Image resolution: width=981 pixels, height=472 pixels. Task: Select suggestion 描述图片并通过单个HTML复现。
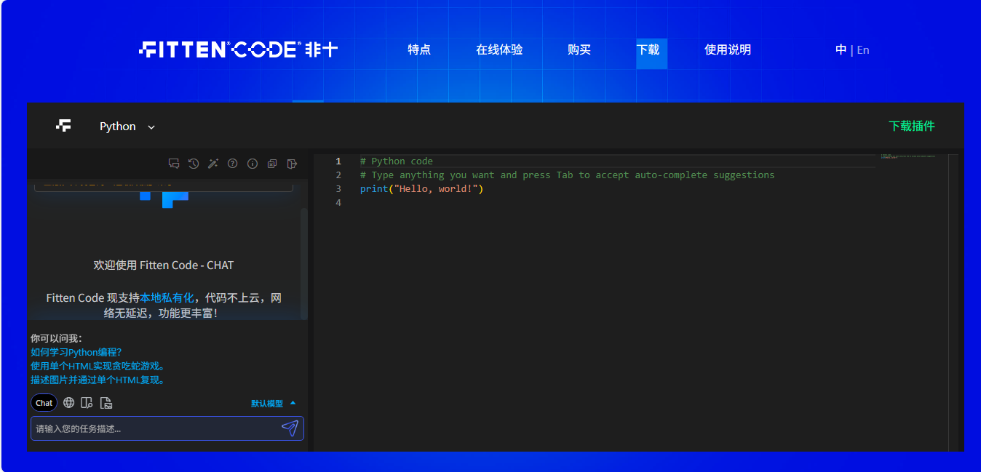point(98,380)
